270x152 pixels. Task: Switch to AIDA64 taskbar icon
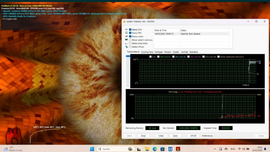(x=170, y=149)
